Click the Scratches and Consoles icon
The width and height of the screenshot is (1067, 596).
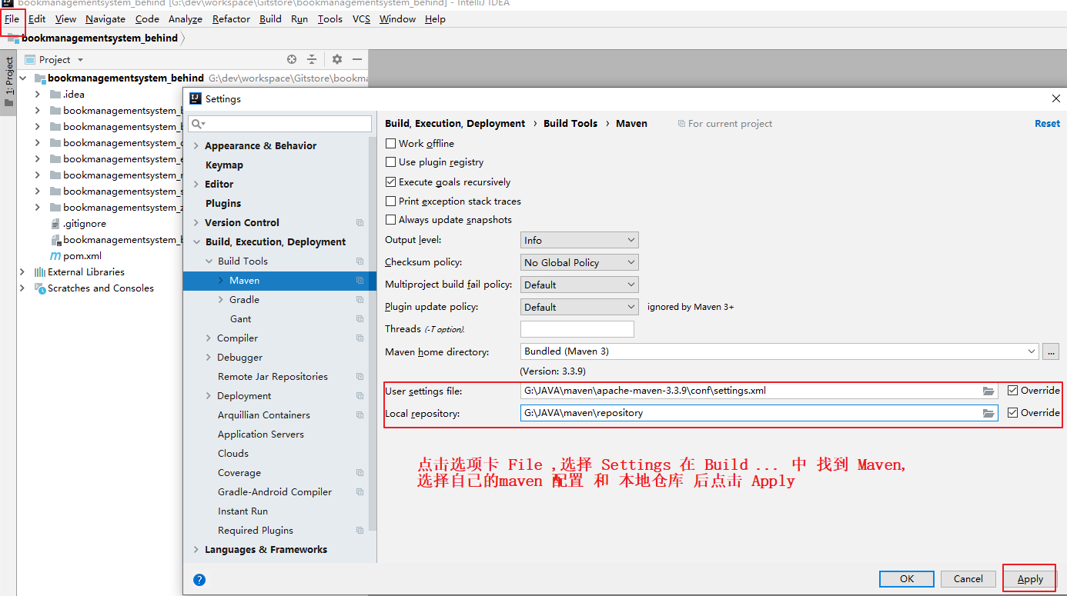coord(40,288)
